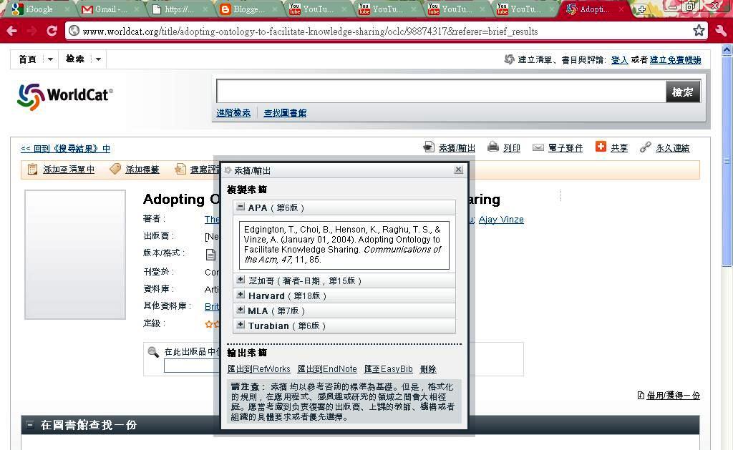The image size is (733, 450).
Task: Go back via 回到《搜尋結果》中 link
Action: (65, 149)
